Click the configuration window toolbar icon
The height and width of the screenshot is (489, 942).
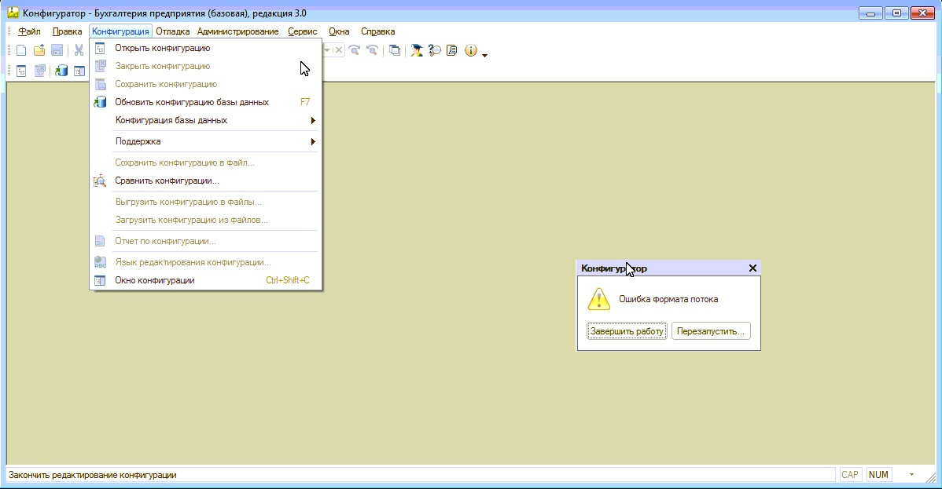coord(79,71)
